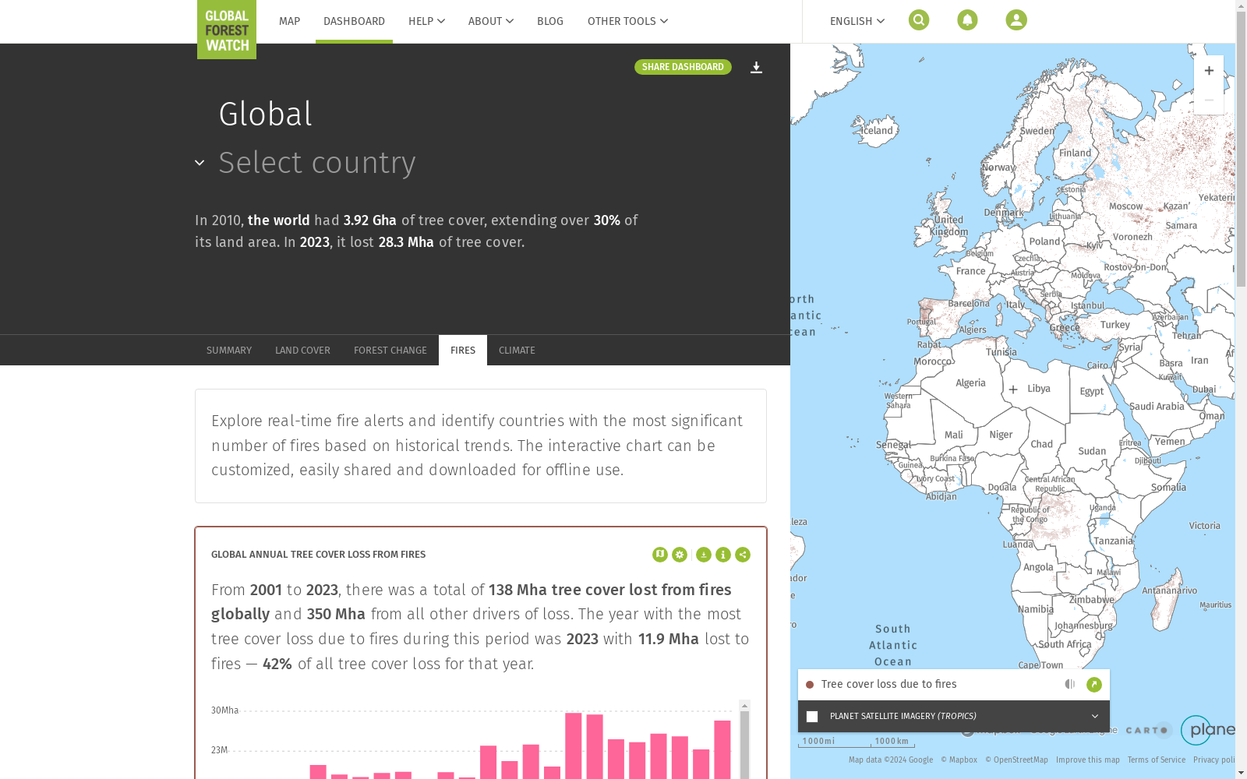Open the user profile icon
Image resolution: width=1247 pixels, height=779 pixels.
coord(1016,20)
